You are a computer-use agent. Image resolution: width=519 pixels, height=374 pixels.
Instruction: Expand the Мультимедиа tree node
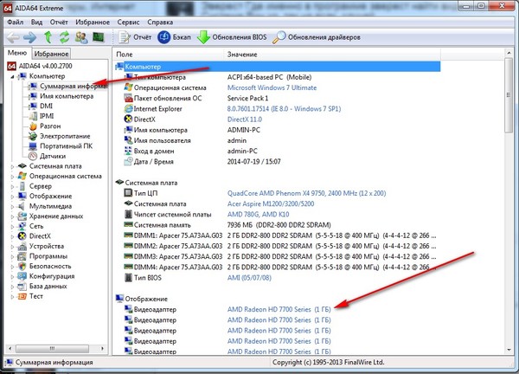[11, 206]
